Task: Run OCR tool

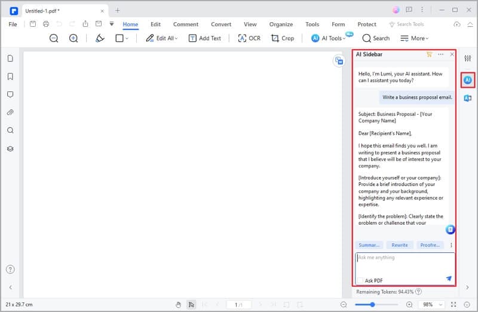Action: point(249,38)
